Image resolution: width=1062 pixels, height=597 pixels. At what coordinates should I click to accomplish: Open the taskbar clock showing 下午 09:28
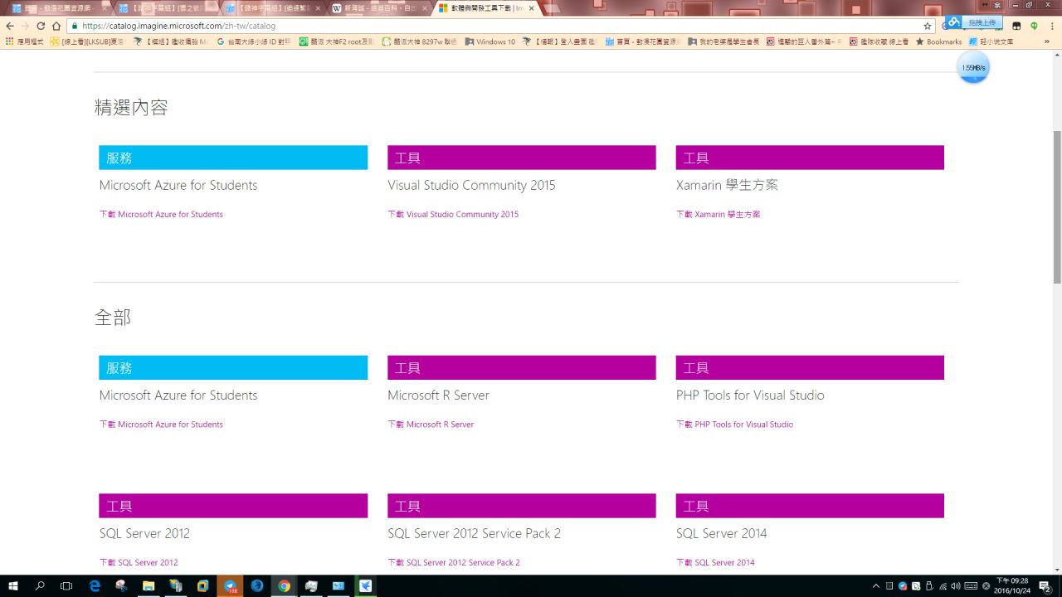pyautogui.click(x=1011, y=586)
